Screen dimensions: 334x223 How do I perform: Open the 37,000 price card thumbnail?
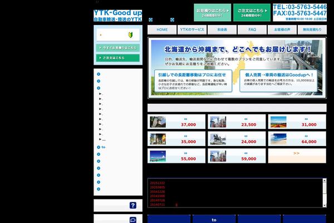(x=158, y=122)
